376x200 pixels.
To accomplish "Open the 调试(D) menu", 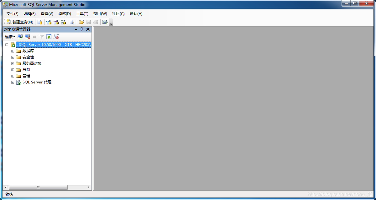I will click(65, 14).
